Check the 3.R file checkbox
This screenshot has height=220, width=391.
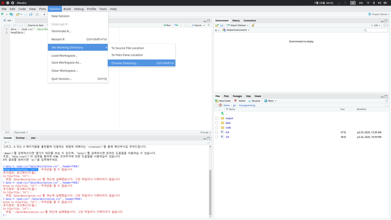[216, 137]
